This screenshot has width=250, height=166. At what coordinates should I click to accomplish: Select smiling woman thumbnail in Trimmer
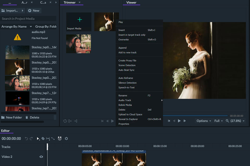pyautogui.click(x=78, y=44)
